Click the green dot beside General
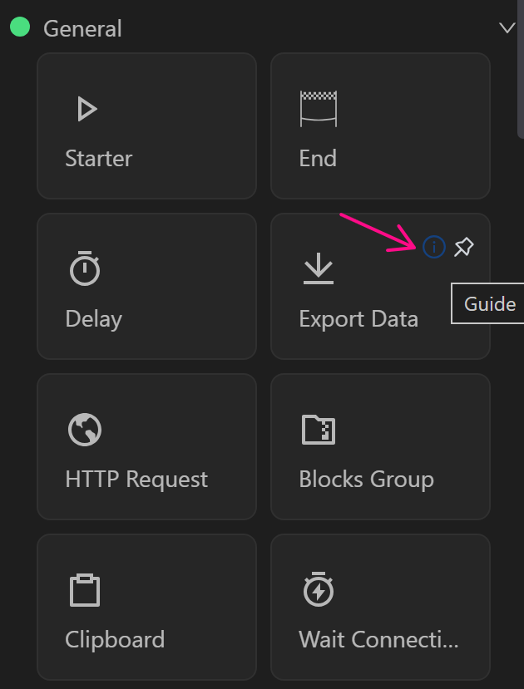The image size is (524, 689). point(20,27)
